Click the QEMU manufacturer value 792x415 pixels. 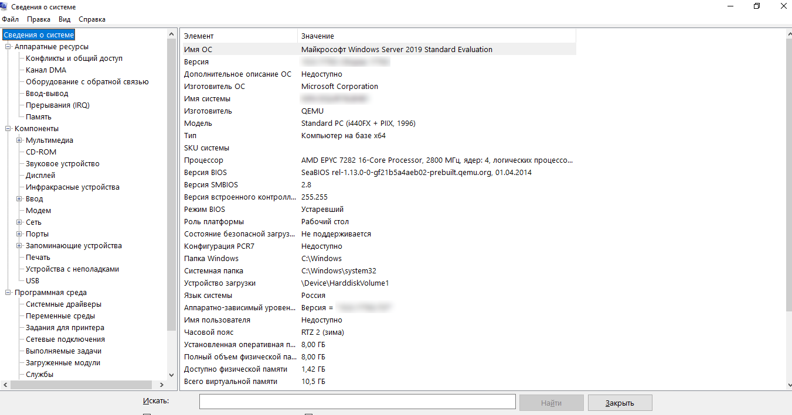[312, 111]
